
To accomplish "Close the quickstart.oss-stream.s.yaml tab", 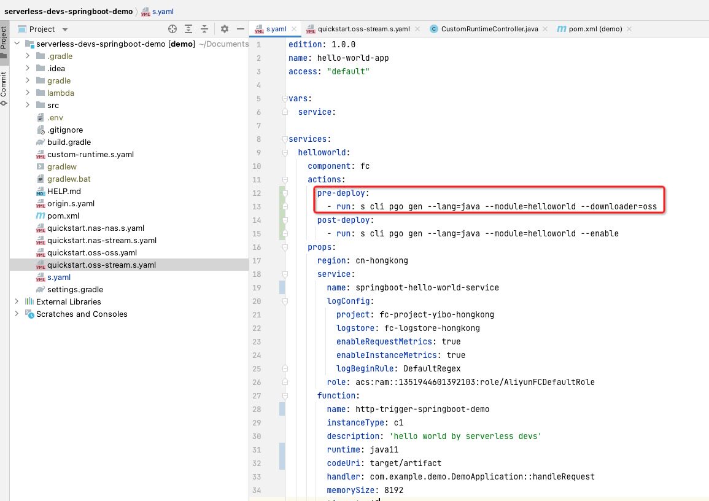I will click(417, 29).
